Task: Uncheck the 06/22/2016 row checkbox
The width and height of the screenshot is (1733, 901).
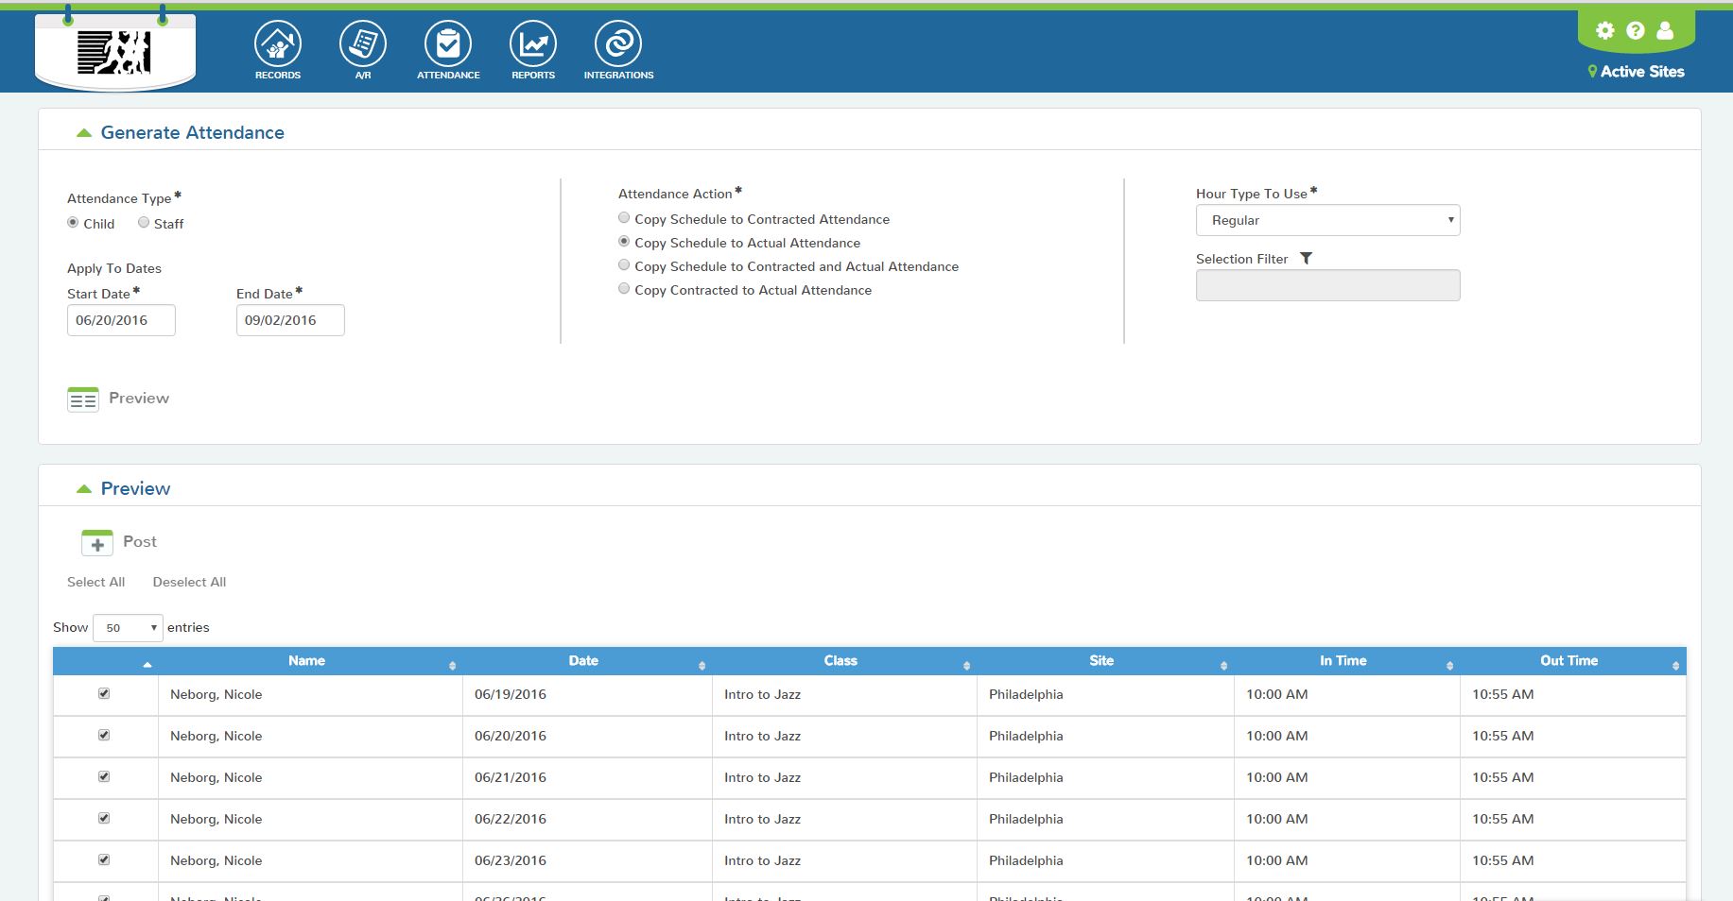Action: point(104,818)
